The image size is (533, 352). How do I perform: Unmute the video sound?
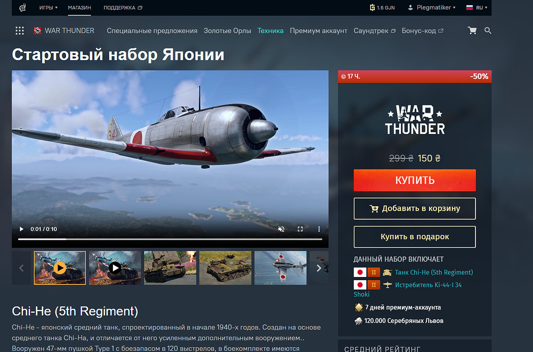click(x=281, y=229)
